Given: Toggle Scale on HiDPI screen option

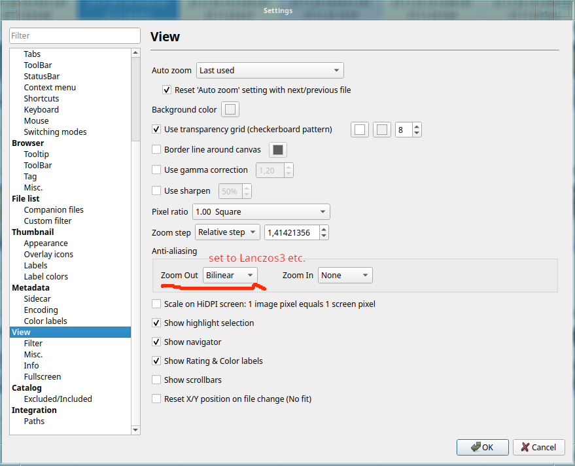Looking at the screenshot, I should click(x=156, y=304).
